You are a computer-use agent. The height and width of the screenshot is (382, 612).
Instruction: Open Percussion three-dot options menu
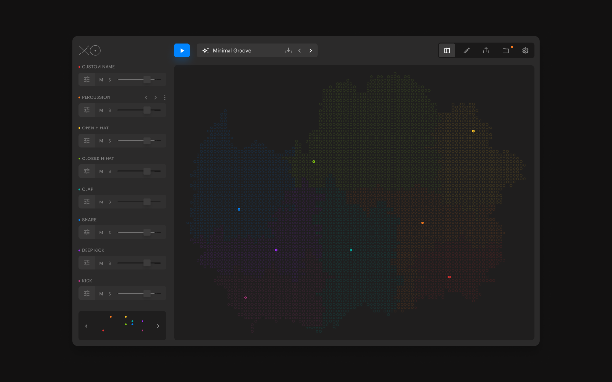pos(165,97)
